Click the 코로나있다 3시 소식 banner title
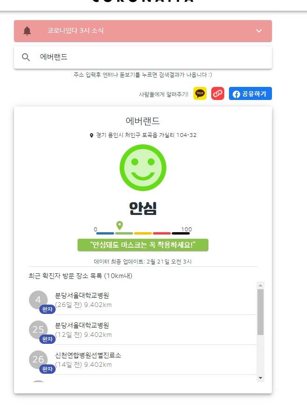Viewport: 307px width, 406px height. point(75,30)
